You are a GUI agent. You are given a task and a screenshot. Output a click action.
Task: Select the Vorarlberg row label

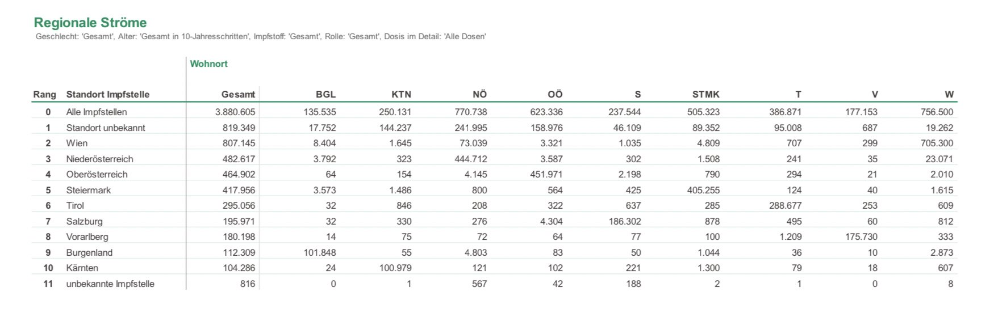pos(87,236)
